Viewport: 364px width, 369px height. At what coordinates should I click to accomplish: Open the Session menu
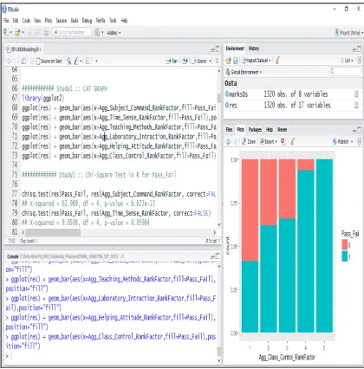point(62,21)
